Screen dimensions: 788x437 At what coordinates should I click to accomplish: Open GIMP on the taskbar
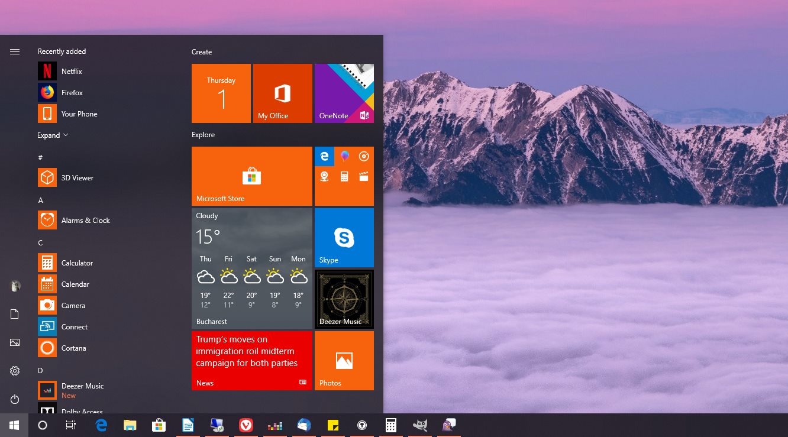click(x=419, y=425)
